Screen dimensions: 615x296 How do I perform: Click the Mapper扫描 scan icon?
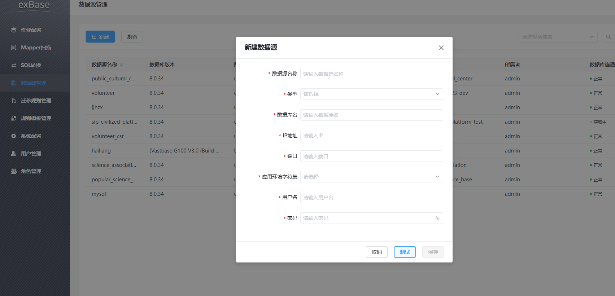(14, 48)
